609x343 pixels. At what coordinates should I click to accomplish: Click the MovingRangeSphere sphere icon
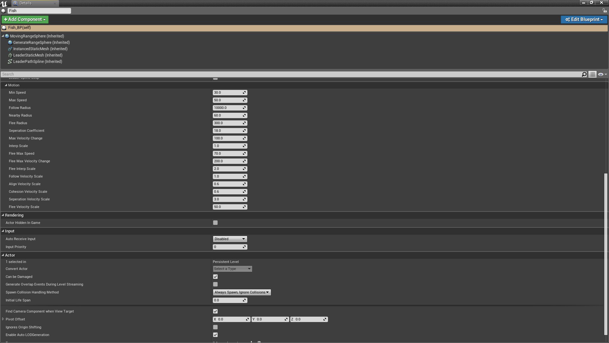7,36
